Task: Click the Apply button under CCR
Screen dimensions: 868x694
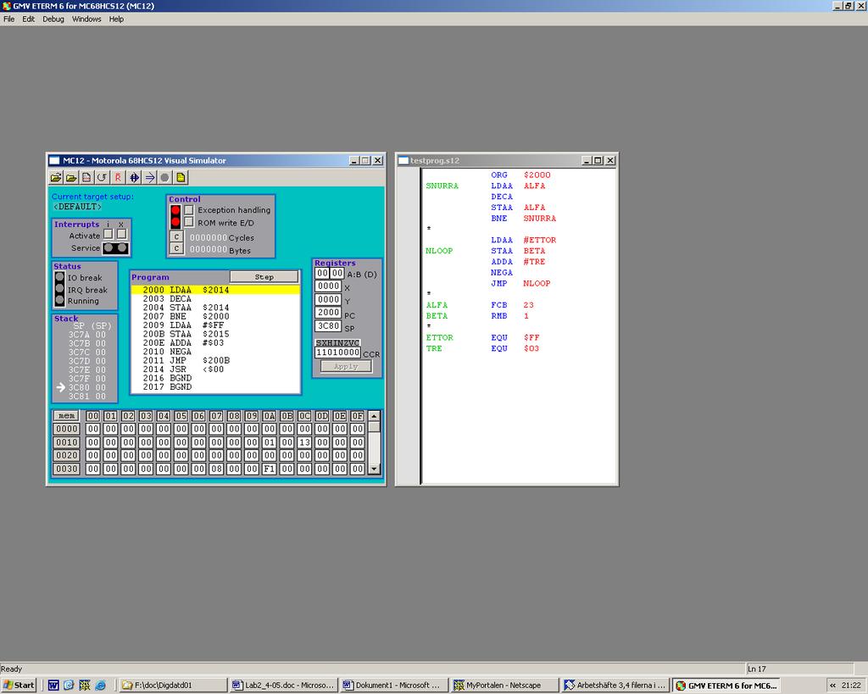Action: pyautogui.click(x=346, y=366)
